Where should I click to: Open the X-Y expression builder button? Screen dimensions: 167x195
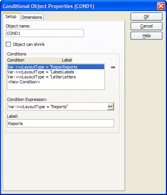click(x=110, y=107)
